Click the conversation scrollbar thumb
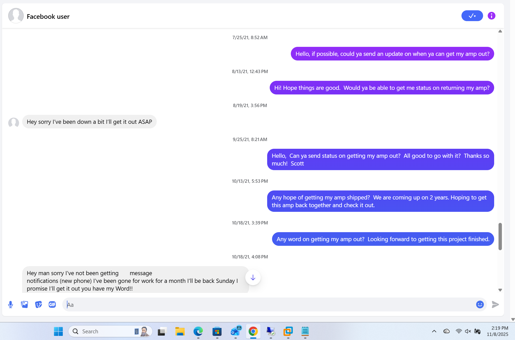Image resolution: width=515 pixels, height=340 pixels. point(500,236)
